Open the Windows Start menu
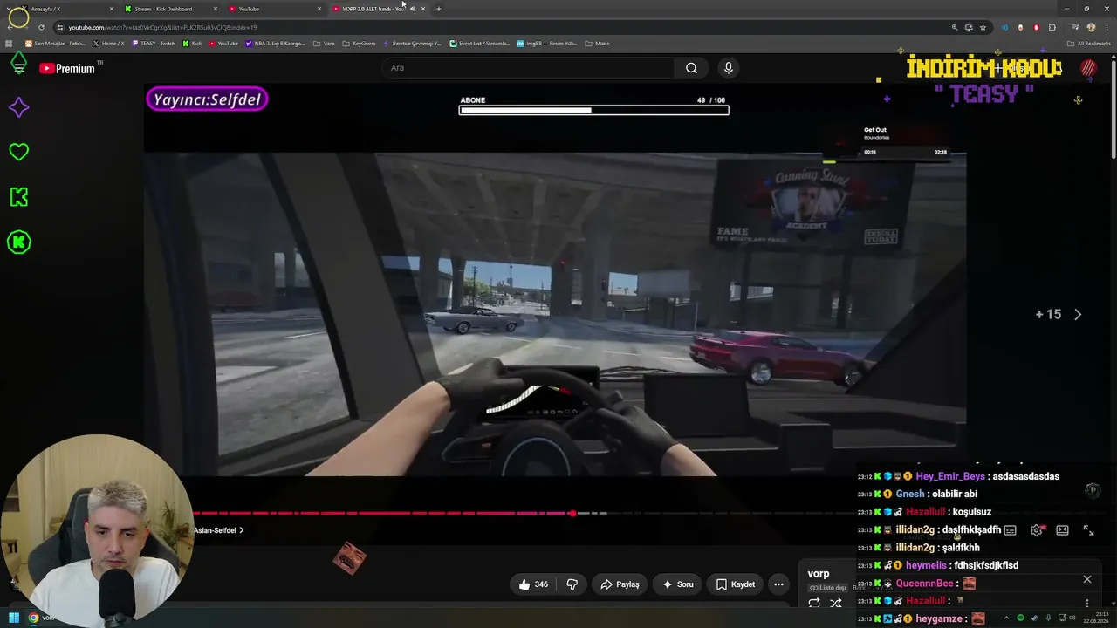This screenshot has width=1117, height=628. [13, 618]
